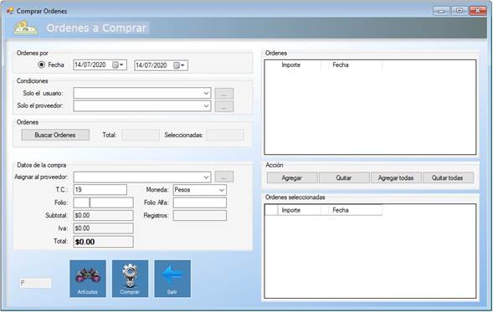Click browse button beside Solo el usuario
Screen dimensions: 493x313
tap(223, 94)
